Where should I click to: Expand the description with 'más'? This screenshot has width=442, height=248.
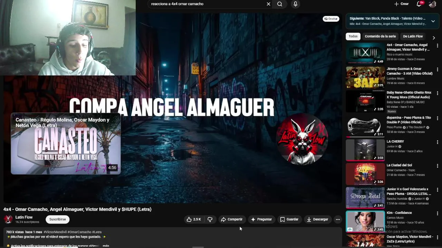[x=106, y=246]
